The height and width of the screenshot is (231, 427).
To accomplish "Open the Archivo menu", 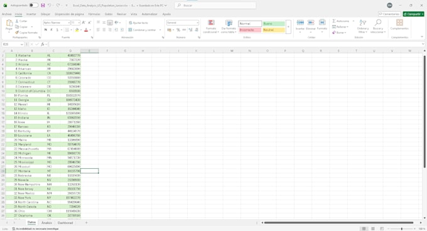I will coord(6,14).
